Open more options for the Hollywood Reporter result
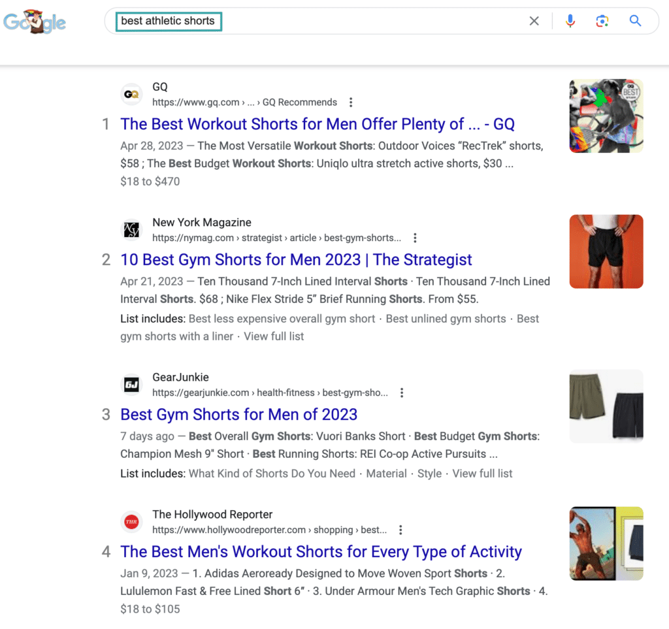 (x=400, y=530)
